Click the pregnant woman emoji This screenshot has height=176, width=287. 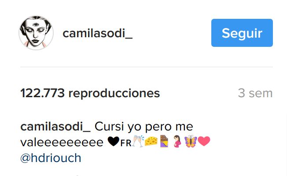pyautogui.click(x=177, y=141)
